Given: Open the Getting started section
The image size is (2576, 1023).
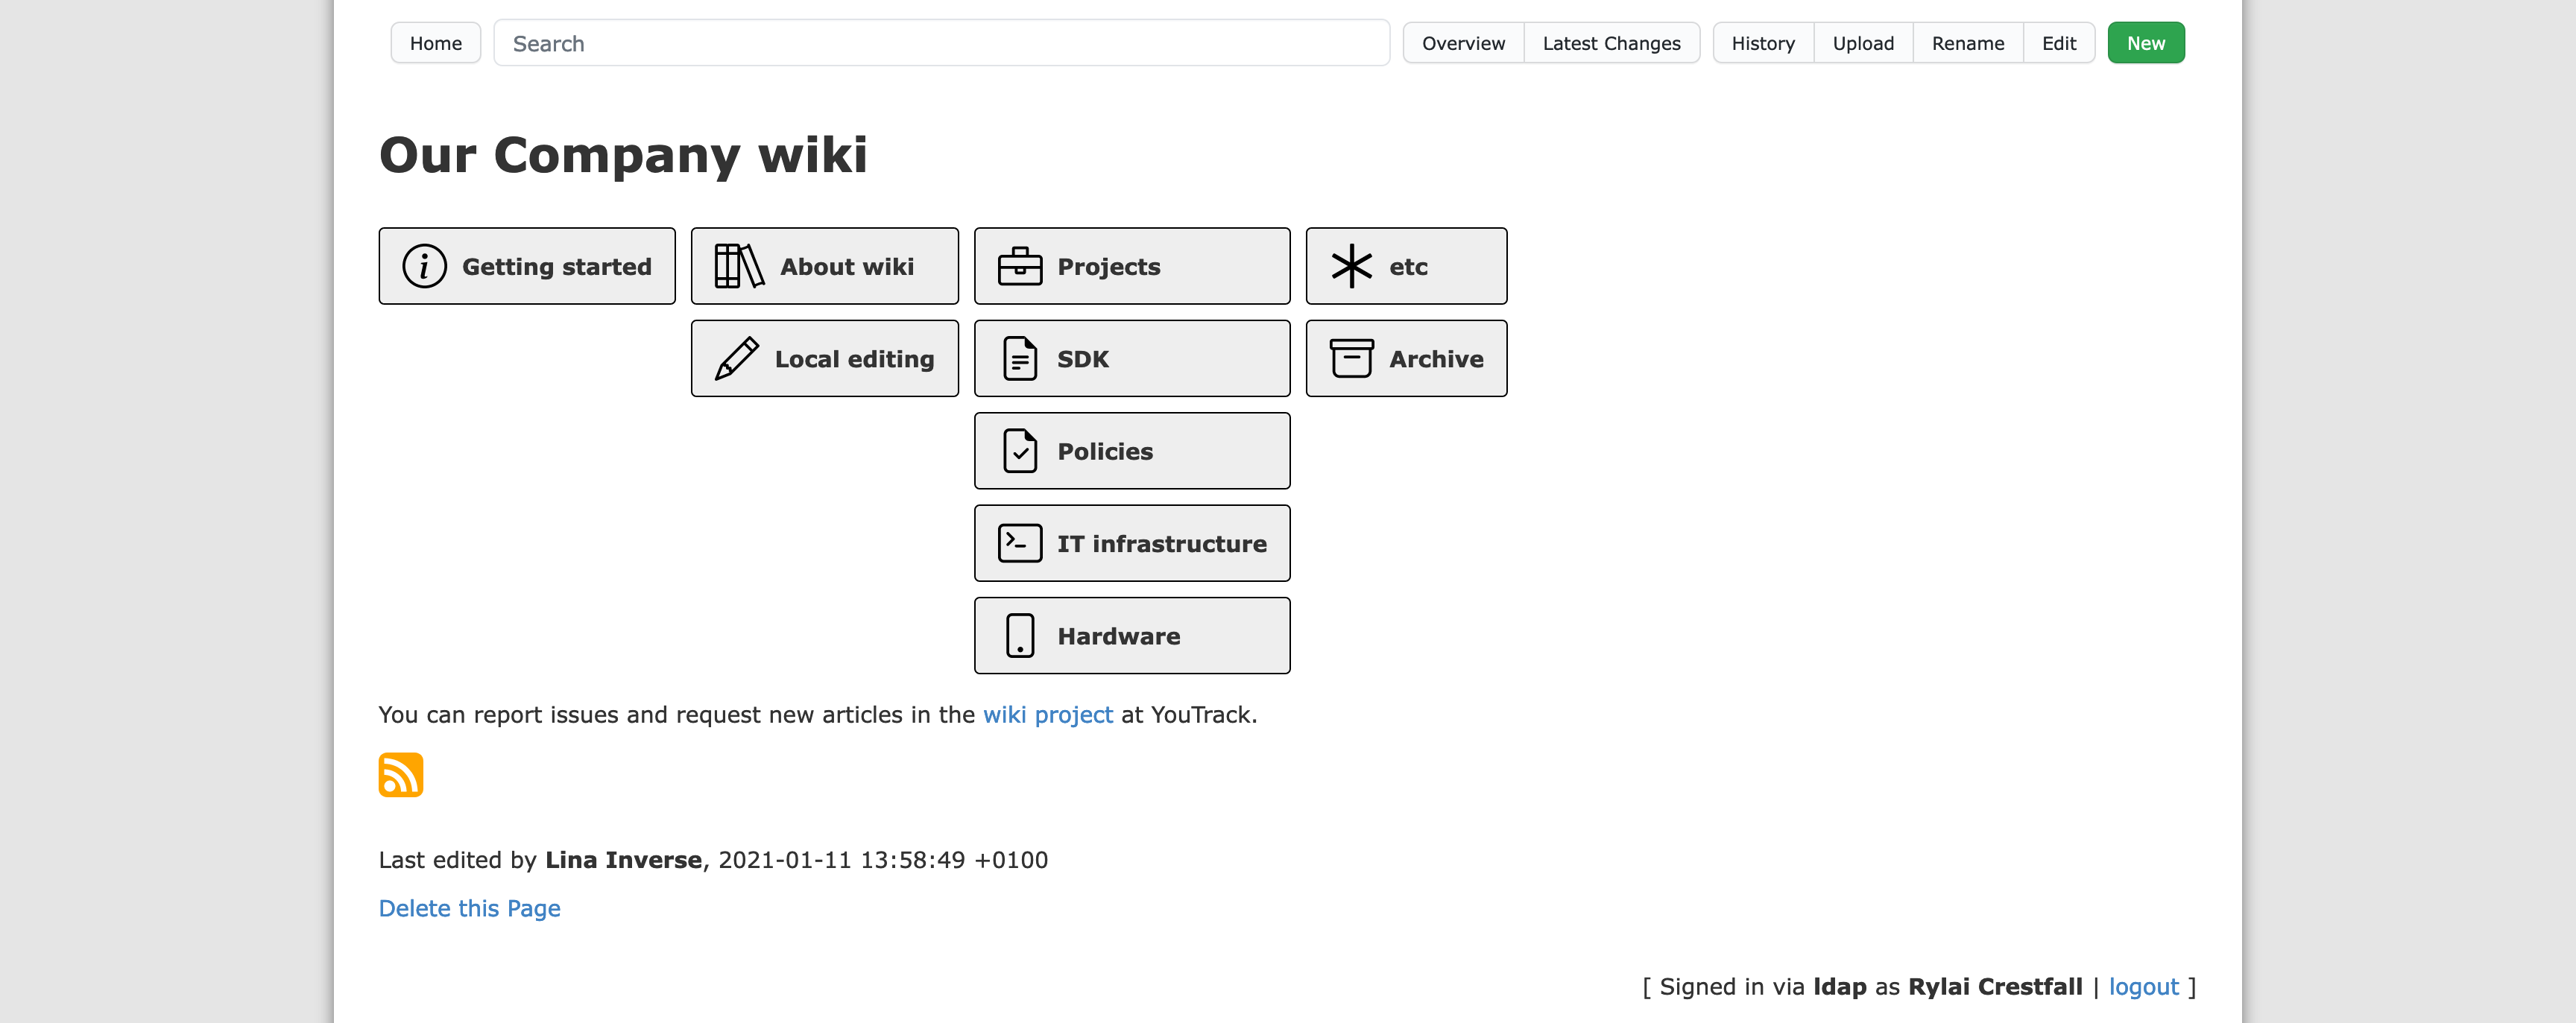Looking at the screenshot, I should [525, 265].
